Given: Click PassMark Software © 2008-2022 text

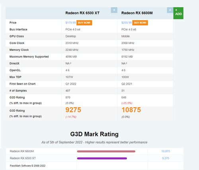Looking at the screenshot, I should [x=27, y=166].
